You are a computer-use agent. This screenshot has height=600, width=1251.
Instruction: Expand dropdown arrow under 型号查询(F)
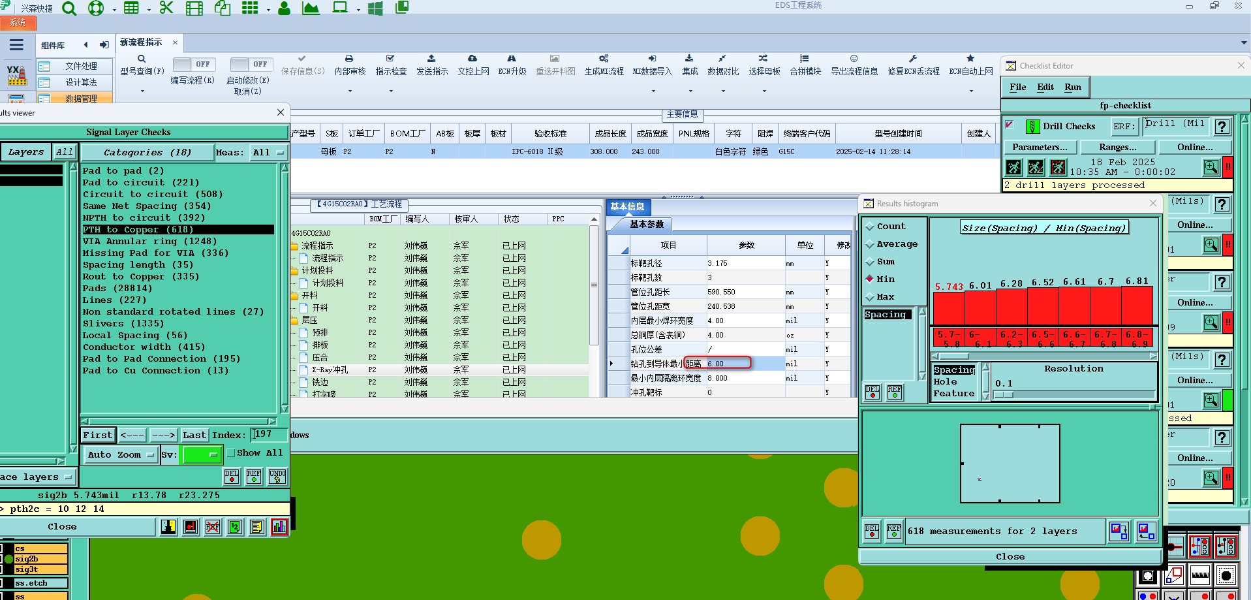point(142,91)
